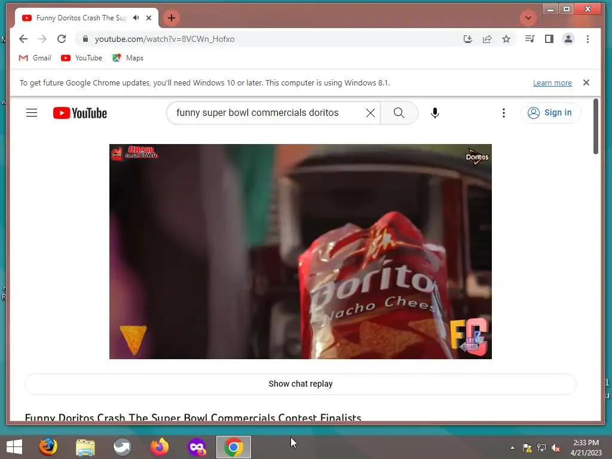Share this page icon in address bar
Screen dimensions: 612x459
tap(486, 39)
